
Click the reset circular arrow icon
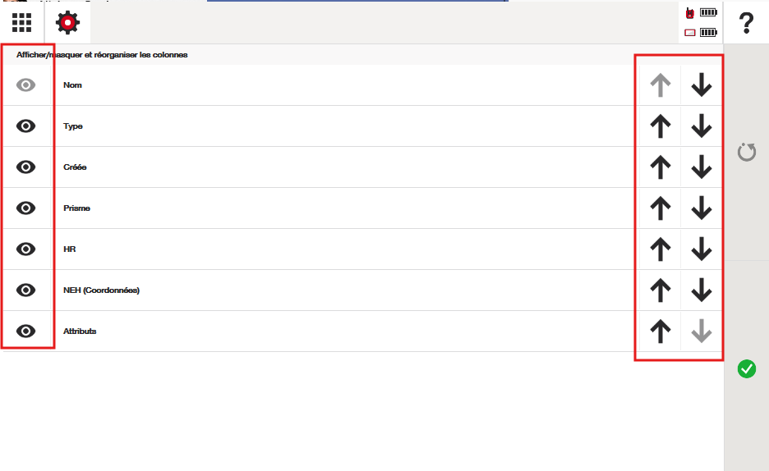tap(746, 152)
